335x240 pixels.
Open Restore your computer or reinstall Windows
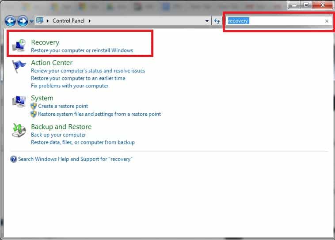[x=82, y=50]
